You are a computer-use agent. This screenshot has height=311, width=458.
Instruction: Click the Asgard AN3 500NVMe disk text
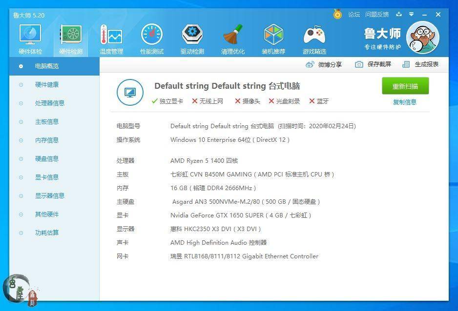coord(246,202)
